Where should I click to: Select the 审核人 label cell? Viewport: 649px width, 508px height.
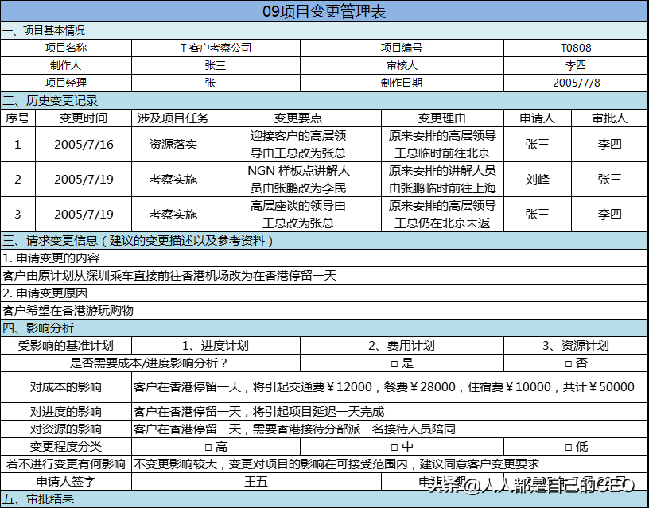coord(402,65)
